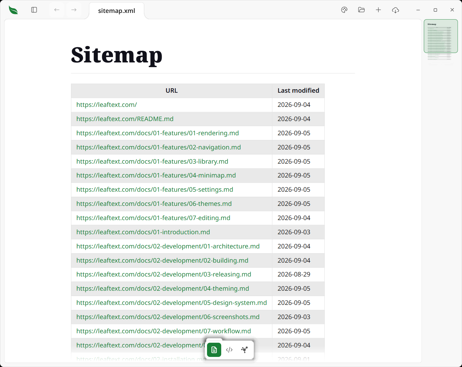
Task: Open the README.md link
Action: click(x=125, y=119)
